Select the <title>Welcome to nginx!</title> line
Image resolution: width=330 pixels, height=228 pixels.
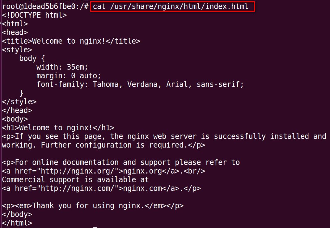[71, 41]
